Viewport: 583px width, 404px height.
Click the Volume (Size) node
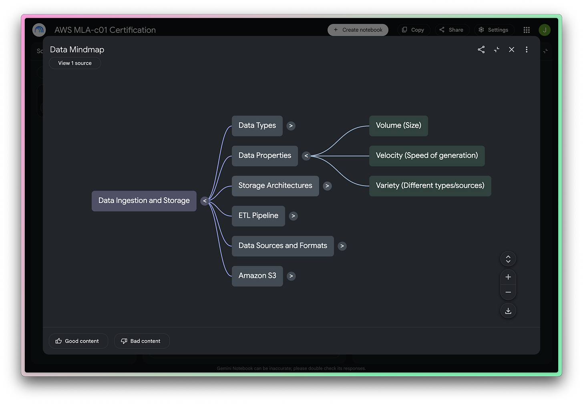pos(398,126)
